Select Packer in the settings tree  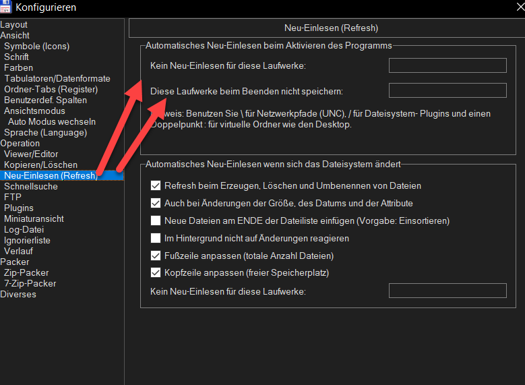pyautogui.click(x=15, y=262)
